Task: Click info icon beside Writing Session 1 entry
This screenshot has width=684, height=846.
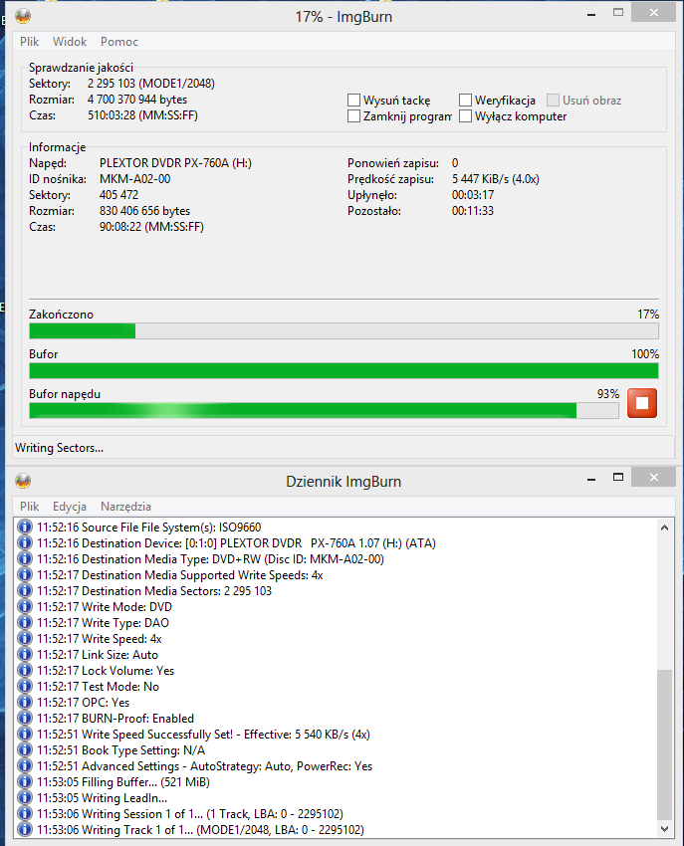Action: (x=24, y=813)
